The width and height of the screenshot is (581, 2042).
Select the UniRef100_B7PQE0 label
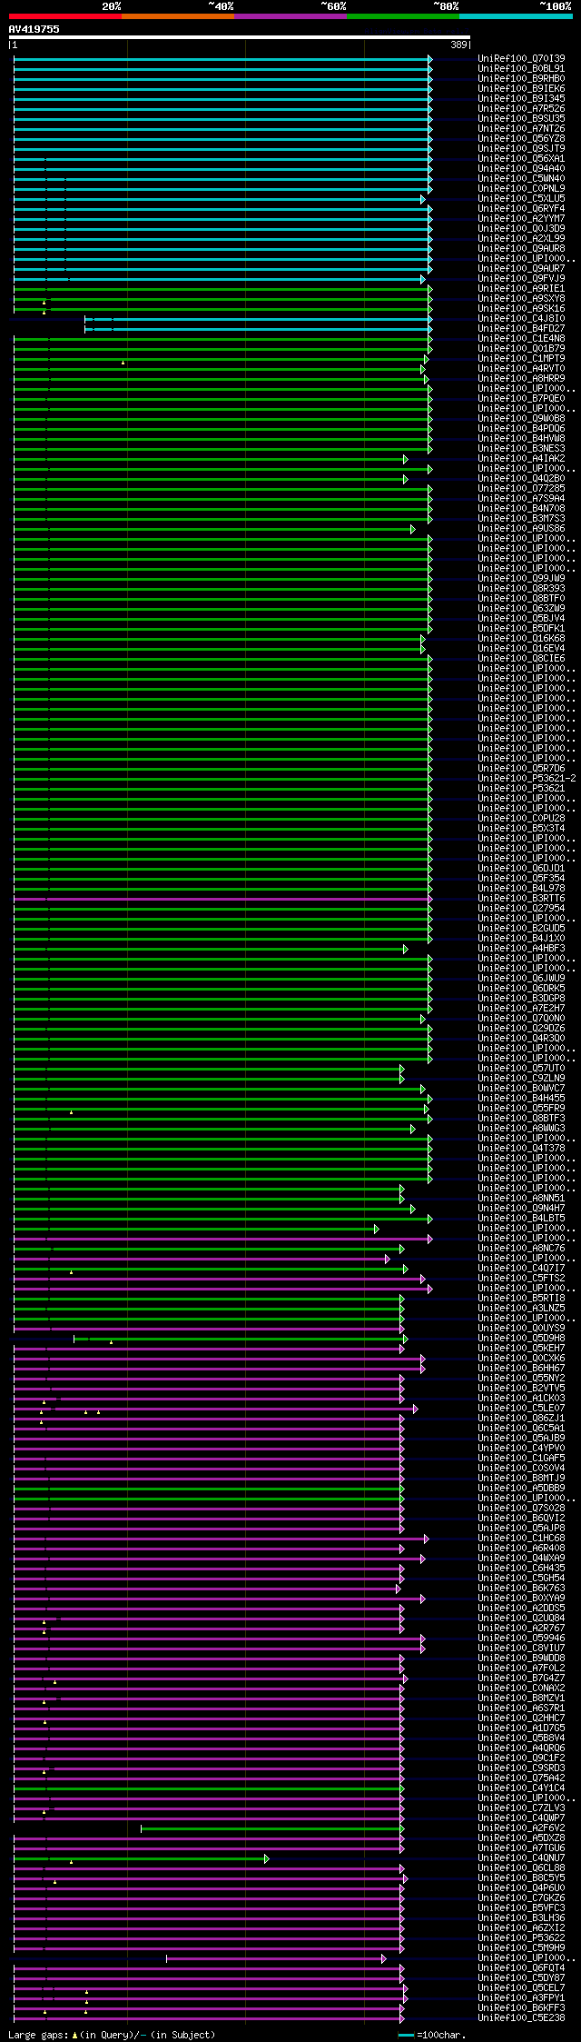click(x=521, y=398)
